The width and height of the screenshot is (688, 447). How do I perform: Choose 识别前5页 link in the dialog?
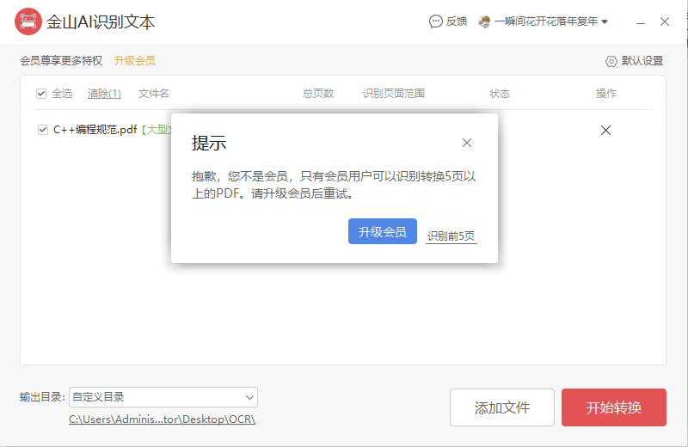click(451, 236)
